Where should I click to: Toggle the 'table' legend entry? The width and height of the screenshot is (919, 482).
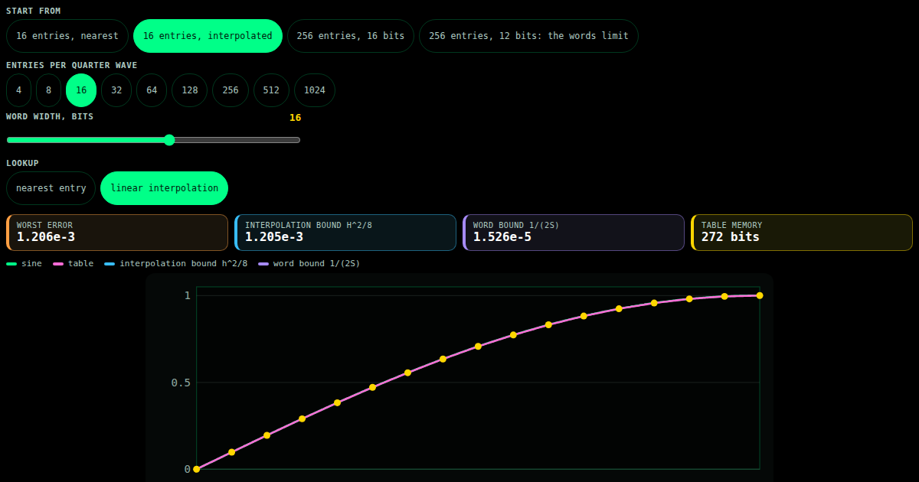point(74,263)
